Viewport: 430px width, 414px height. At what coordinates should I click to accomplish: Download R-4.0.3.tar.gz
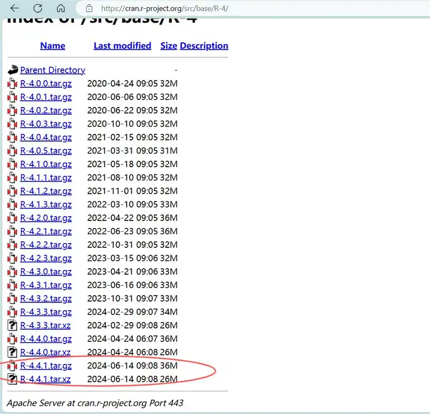(x=46, y=124)
